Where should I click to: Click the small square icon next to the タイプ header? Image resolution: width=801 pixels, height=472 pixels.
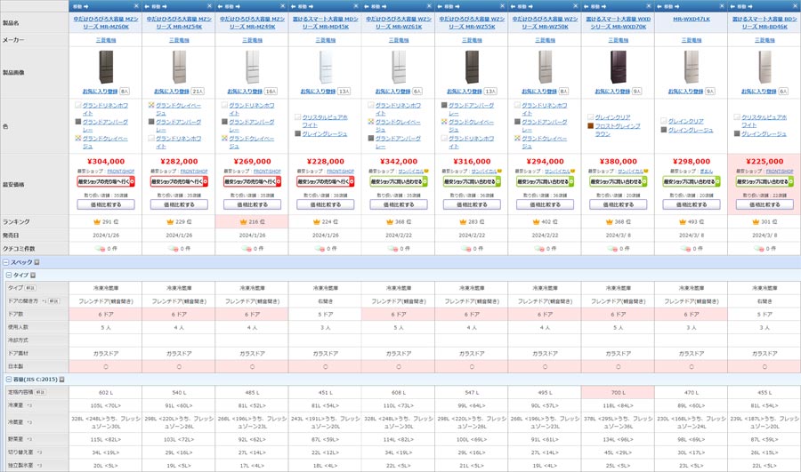point(33,275)
